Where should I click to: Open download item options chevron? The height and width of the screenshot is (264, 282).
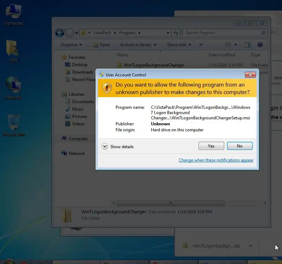250,246
